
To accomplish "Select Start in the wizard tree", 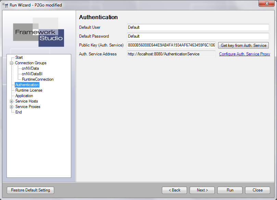I will (x=19, y=57).
